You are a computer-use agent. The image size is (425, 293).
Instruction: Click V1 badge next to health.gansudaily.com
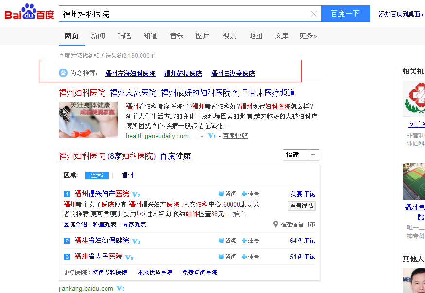tap(212, 136)
